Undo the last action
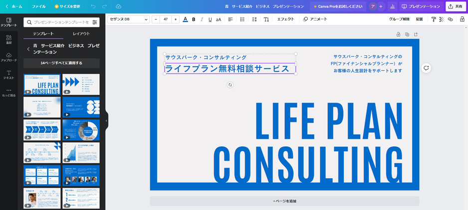 [x=93, y=6]
